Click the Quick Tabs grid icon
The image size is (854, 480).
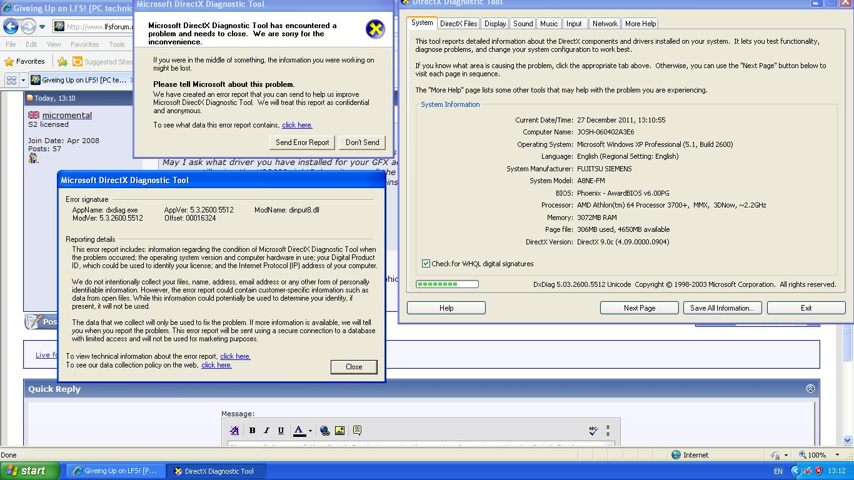point(11,80)
